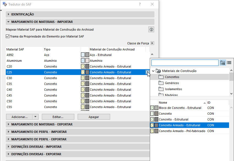The height and width of the screenshot is (161, 234).
Task: Click the Editar... button
Action: pos(58,117)
